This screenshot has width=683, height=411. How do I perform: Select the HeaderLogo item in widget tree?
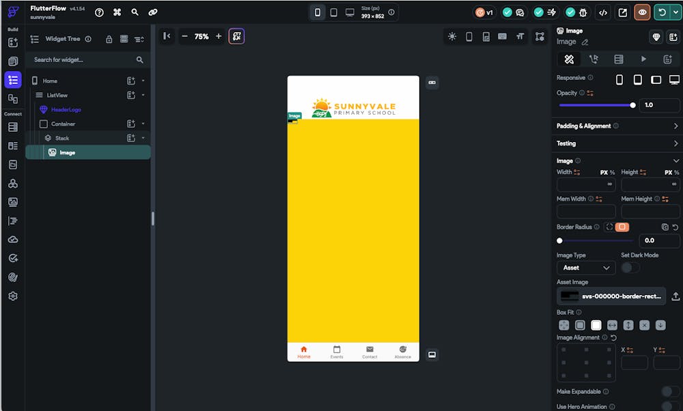pos(66,109)
